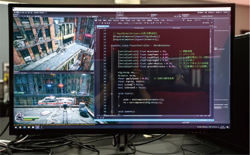Select Unity's Scale tool in the top toolbar
Screen dimensions: 250x155
(x=23, y=13)
